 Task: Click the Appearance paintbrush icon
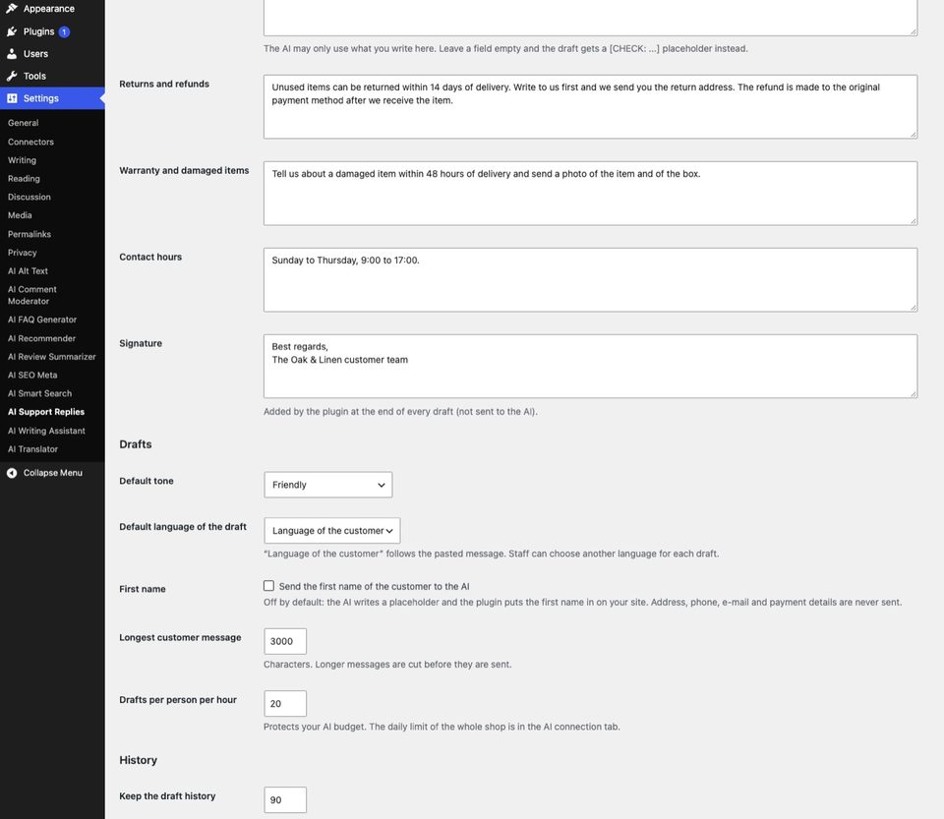point(12,9)
